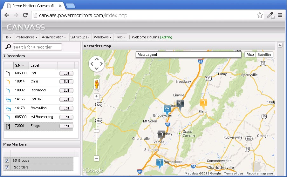Edit the PMI recorder
287x177 pixels.
click(66, 73)
